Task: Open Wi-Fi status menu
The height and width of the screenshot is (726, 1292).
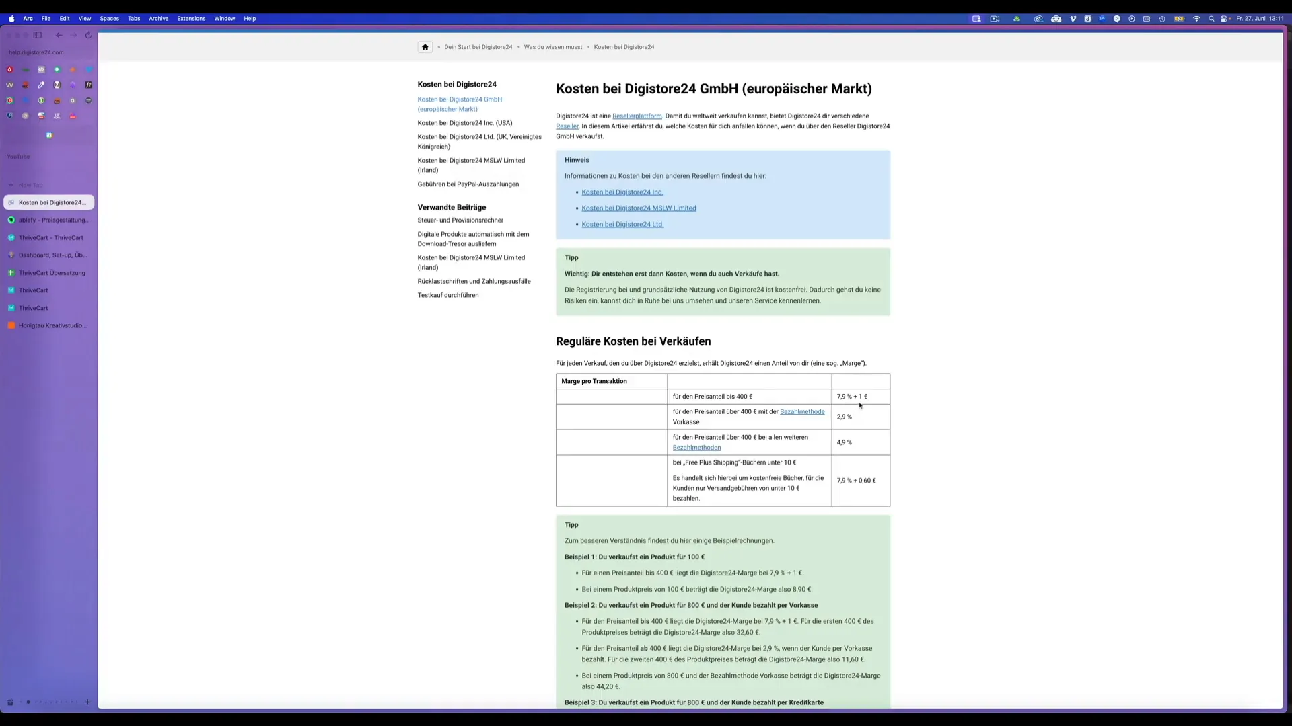Action: point(1196,19)
